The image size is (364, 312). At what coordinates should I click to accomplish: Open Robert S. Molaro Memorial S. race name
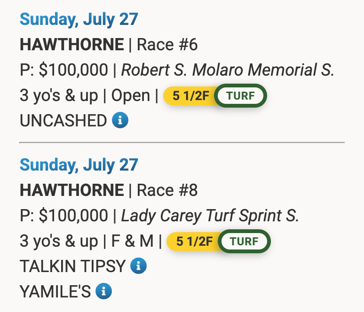tap(228, 70)
